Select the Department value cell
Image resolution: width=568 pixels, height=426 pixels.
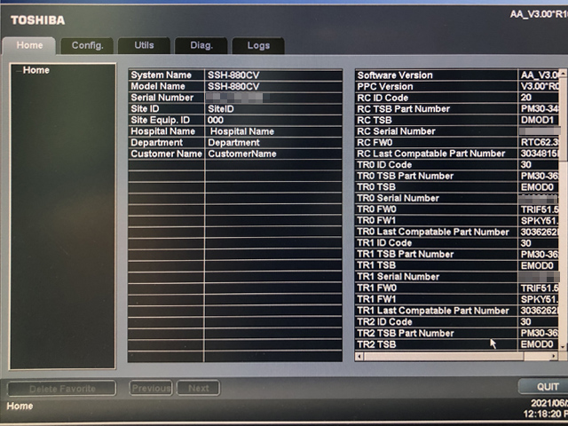273,142
